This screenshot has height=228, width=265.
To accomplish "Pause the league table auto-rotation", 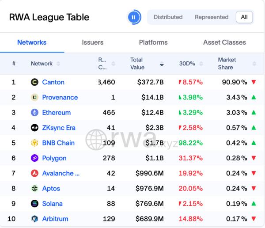I will (134, 17).
